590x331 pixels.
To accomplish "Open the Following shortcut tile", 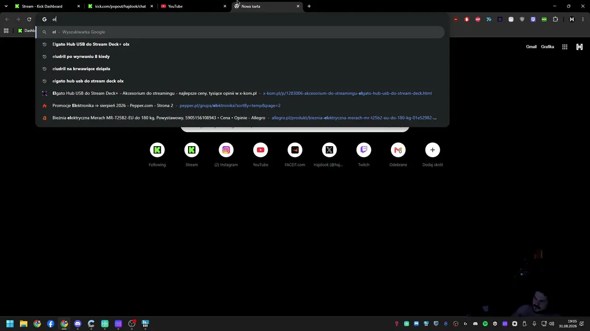I will (x=157, y=155).
